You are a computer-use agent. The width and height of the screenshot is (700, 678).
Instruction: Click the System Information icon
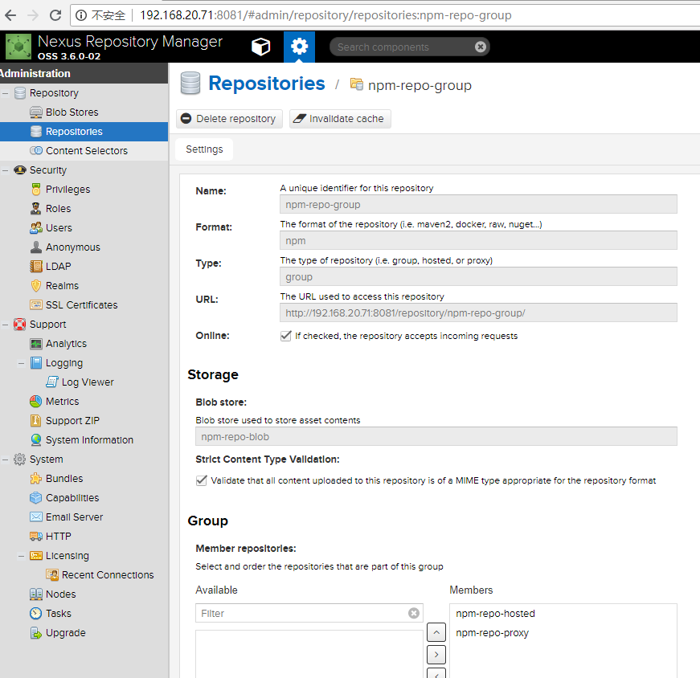[35, 439]
